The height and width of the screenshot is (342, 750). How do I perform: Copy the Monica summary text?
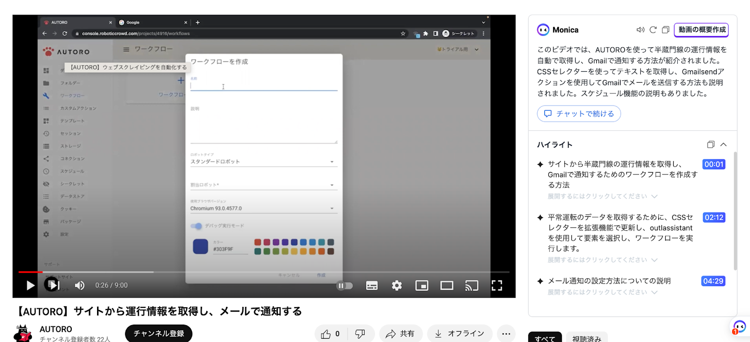pos(665,30)
